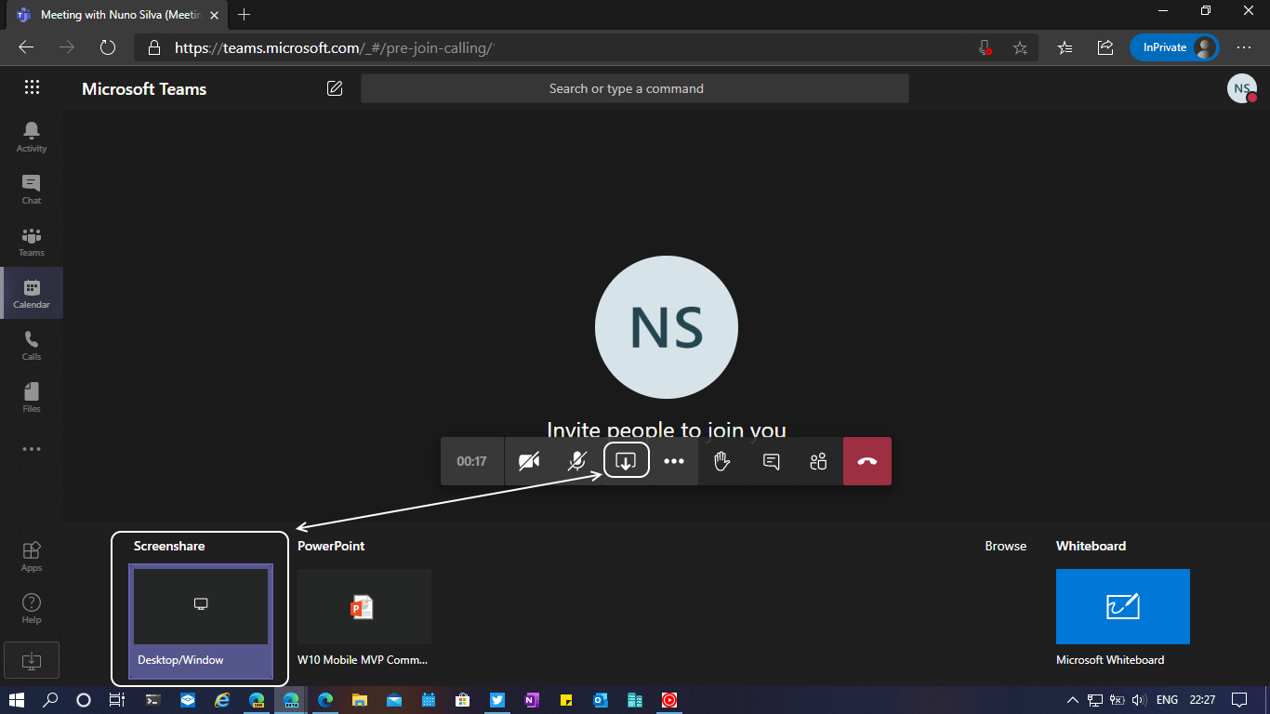
Task: Click the 00:17 call timer
Action: [472, 461]
